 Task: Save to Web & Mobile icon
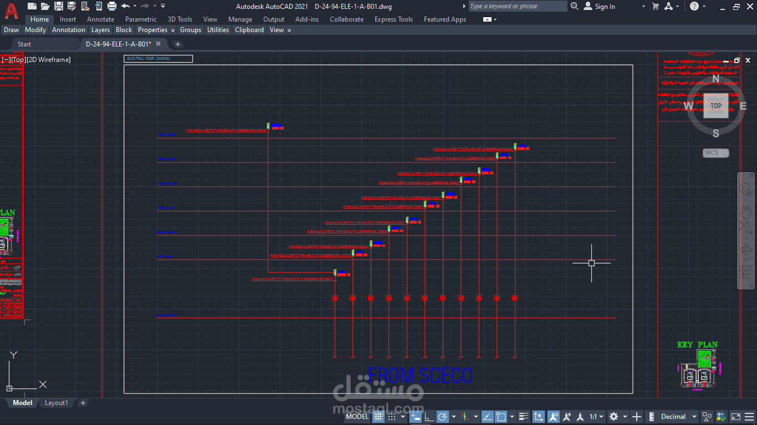pyautogui.click(x=98, y=6)
